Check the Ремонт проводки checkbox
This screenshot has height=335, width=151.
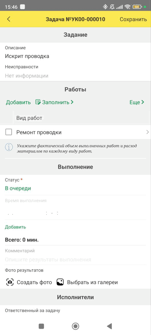[x=9, y=132]
